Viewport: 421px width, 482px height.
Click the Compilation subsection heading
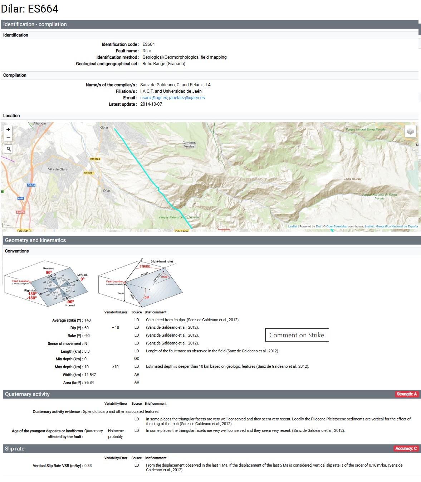pos(15,75)
